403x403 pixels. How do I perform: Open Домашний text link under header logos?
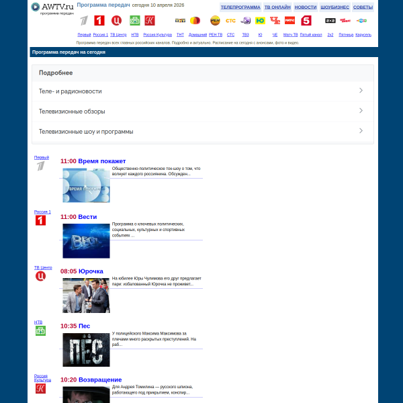click(x=197, y=35)
